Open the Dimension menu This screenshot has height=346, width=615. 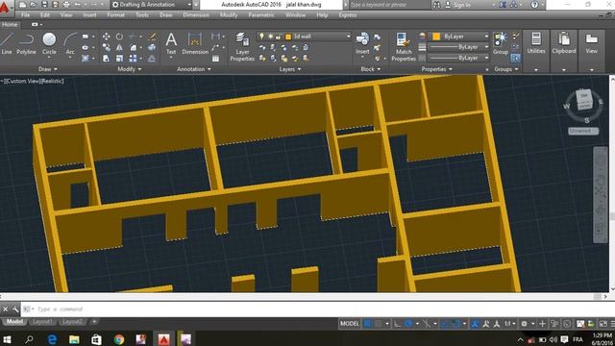point(196,15)
